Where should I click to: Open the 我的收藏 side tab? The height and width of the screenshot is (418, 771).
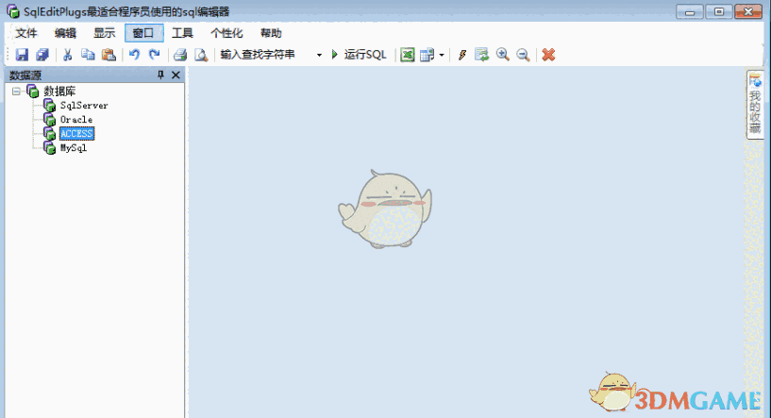pos(755,104)
